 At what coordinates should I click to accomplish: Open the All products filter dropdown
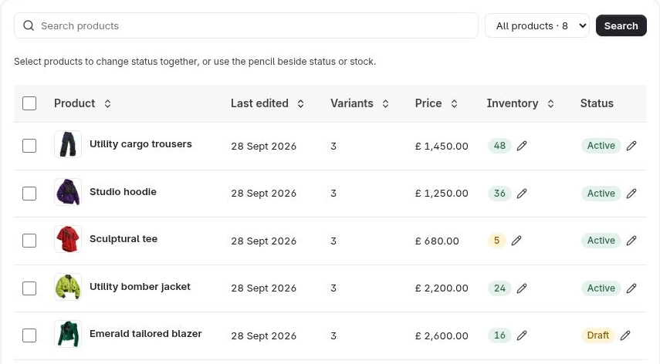tap(537, 25)
